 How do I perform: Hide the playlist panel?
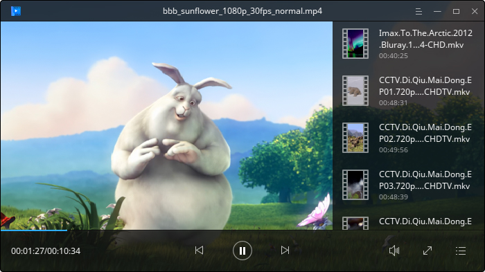click(461, 251)
